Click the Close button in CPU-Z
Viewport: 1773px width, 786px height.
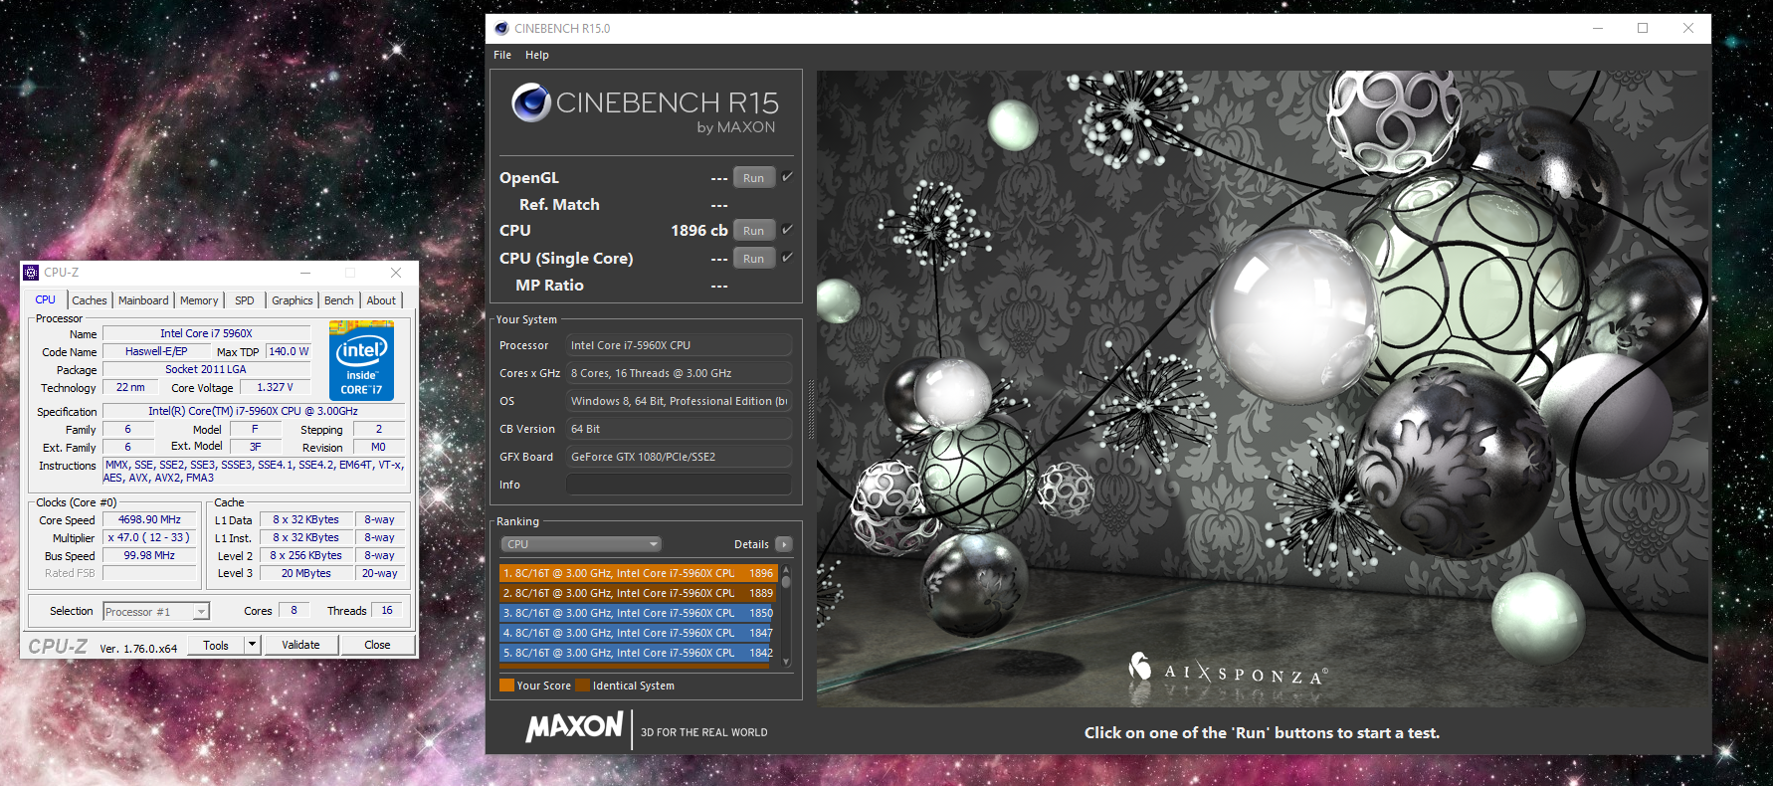pyautogui.click(x=377, y=645)
